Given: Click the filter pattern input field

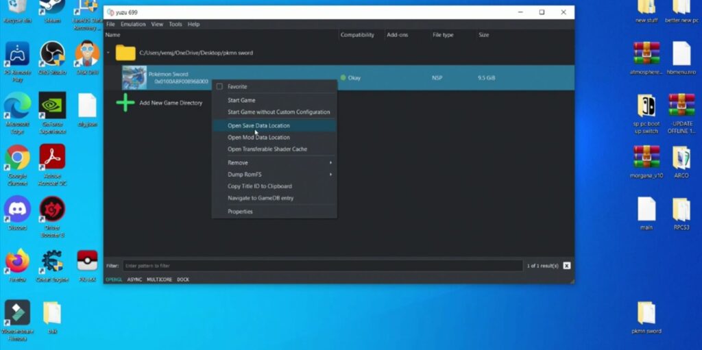Looking at the screenshot, I should pos(322,266).
